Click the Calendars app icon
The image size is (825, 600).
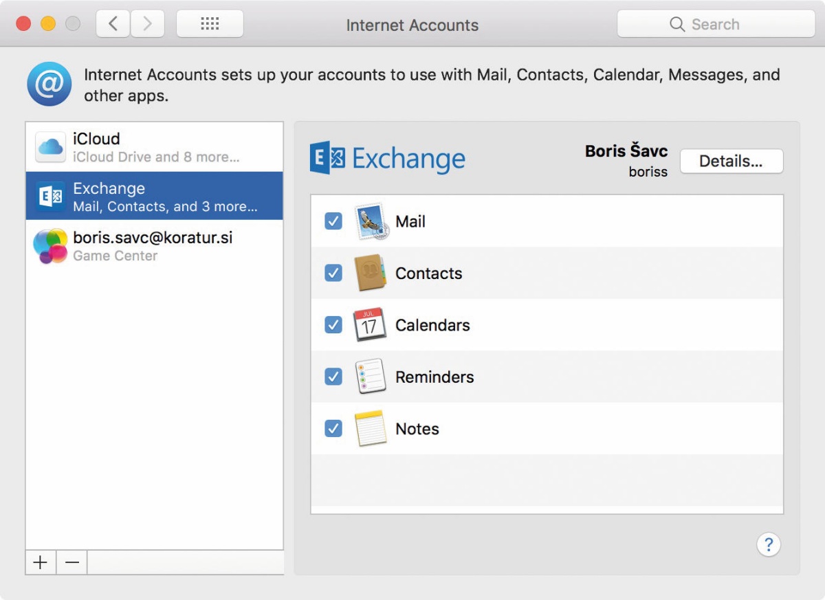(x=370, y=325)
